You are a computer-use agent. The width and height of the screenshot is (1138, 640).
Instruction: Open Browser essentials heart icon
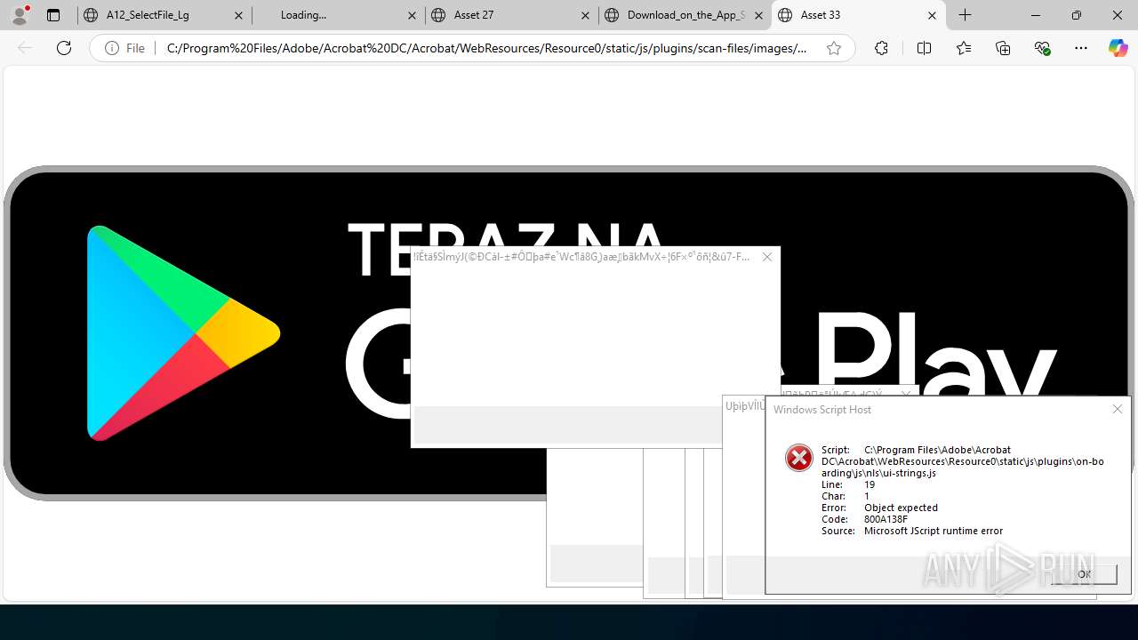tap(1043, 48)
